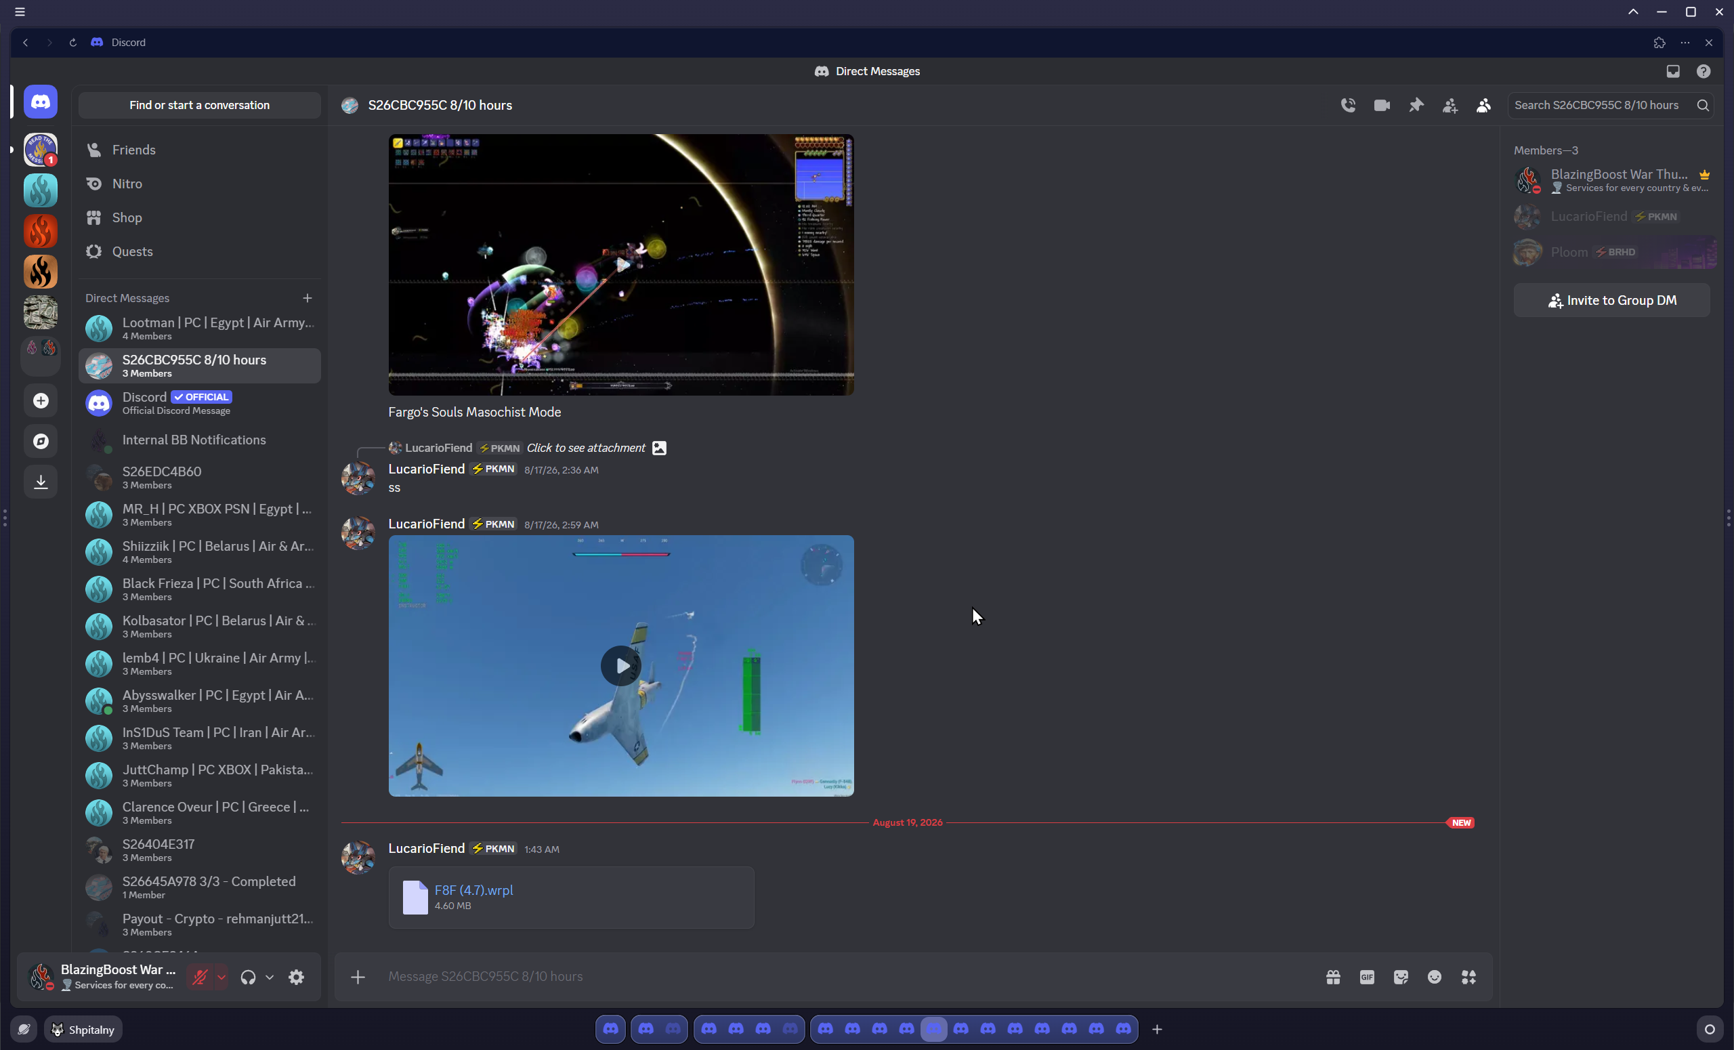Add a server
Screen dimensions: 1734x1050
pos(41,400)
